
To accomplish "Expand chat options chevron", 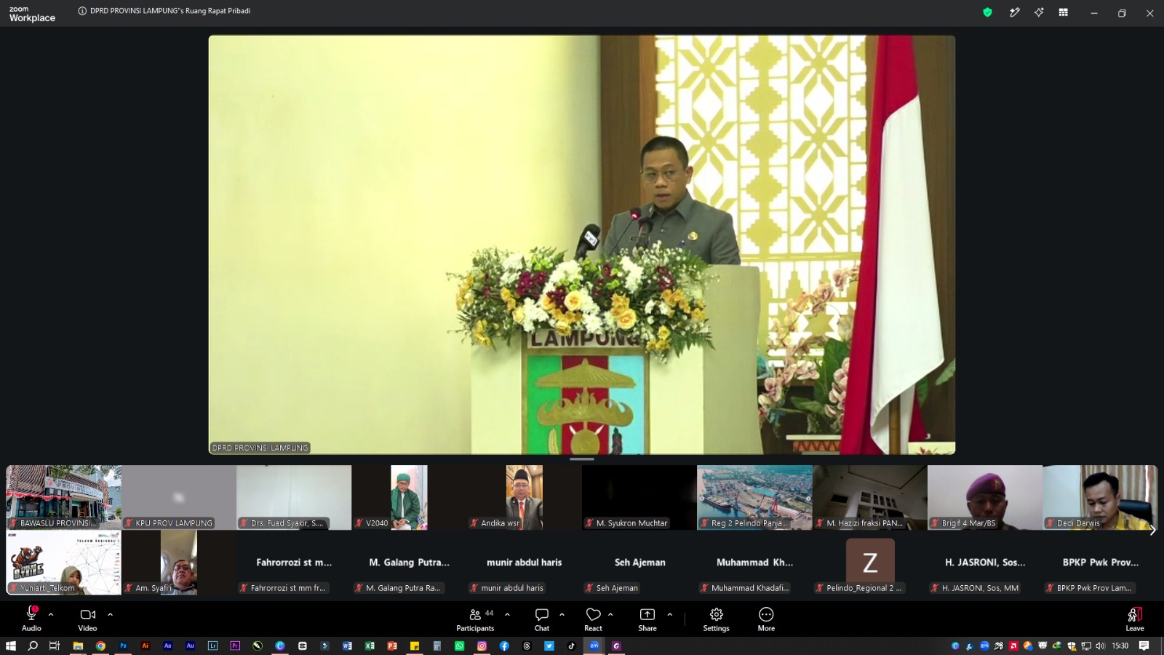I will pyautogui.click(x=562, y=614).
